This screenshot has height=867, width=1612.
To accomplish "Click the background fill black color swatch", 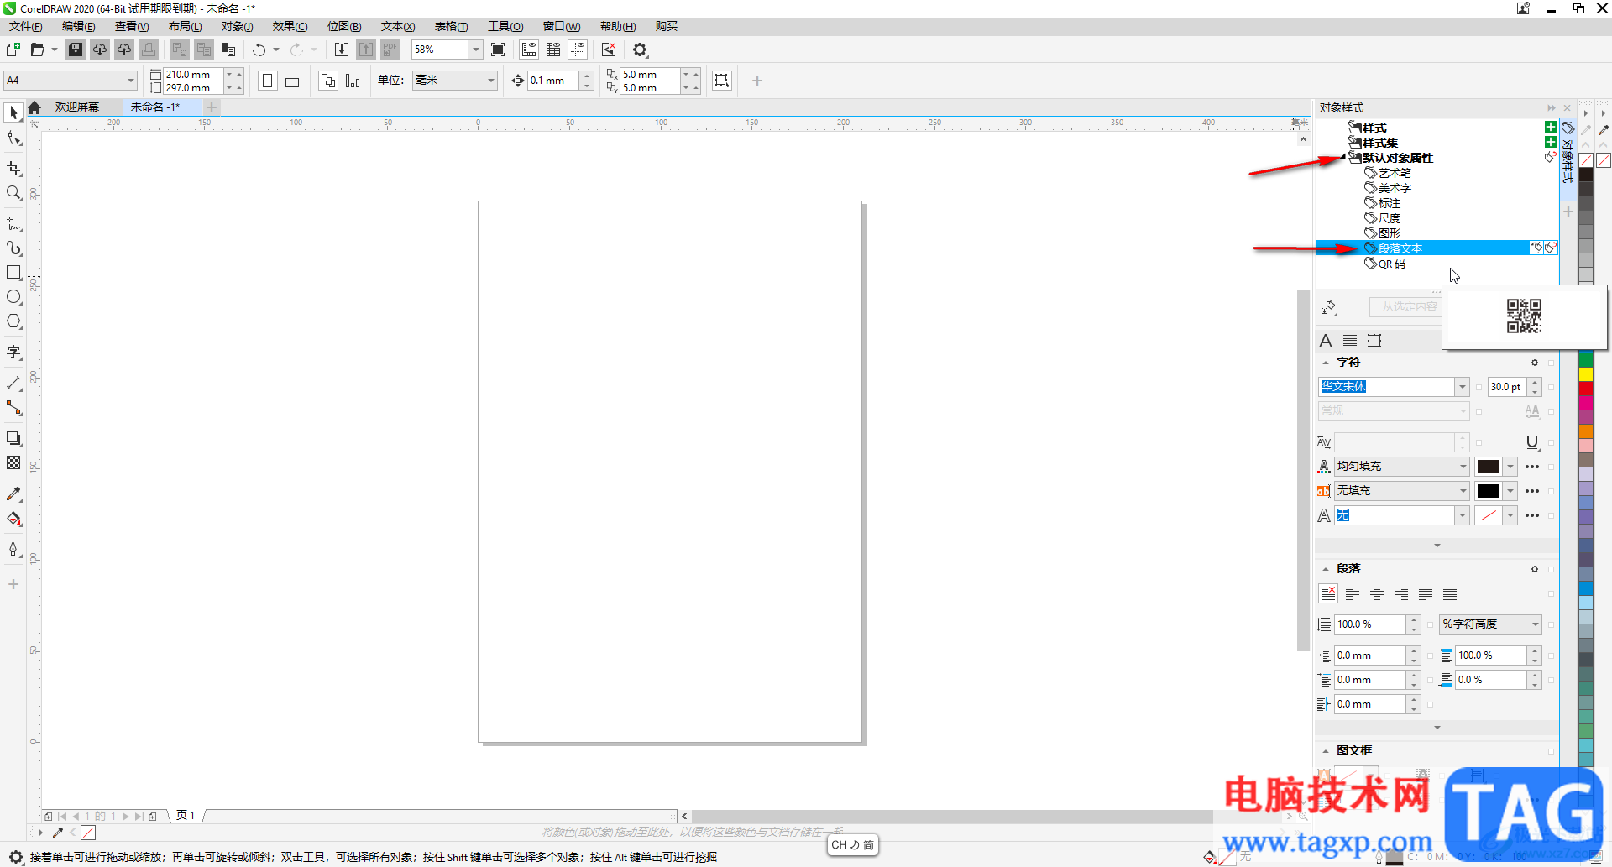I will pos(1489,491).
